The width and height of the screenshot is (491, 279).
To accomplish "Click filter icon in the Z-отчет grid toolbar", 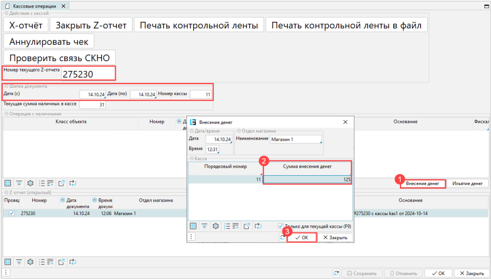I will 19,262.
